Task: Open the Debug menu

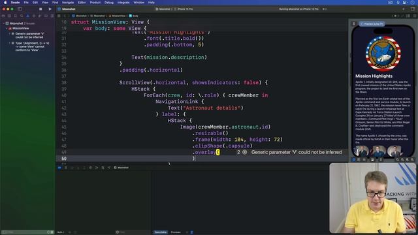Action: click(109, 3)
